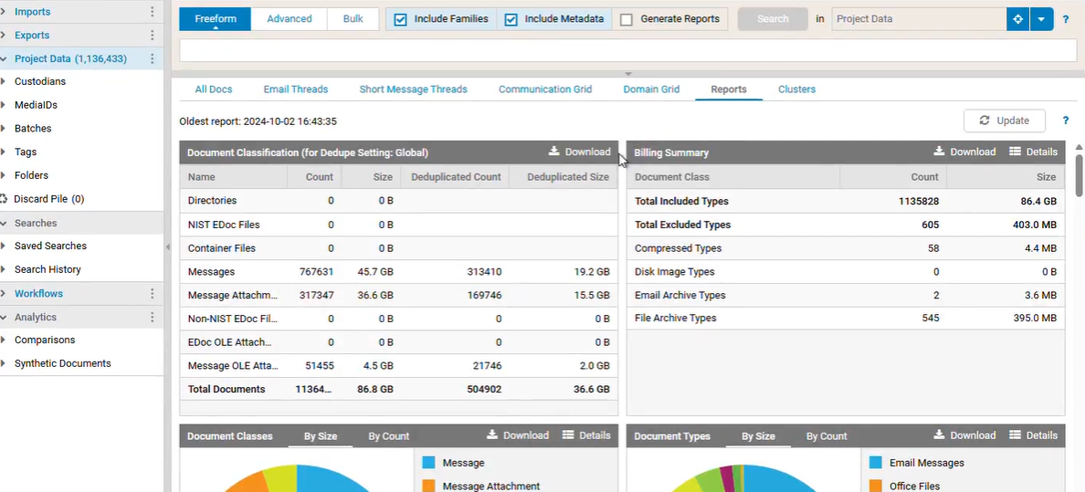Click the freeform search query input field
1085x492 pixels.
pyautogui.click(x=627, y=50)
